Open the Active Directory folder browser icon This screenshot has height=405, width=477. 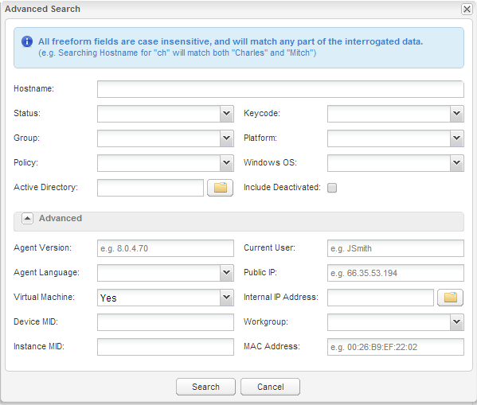click(220, 188)
